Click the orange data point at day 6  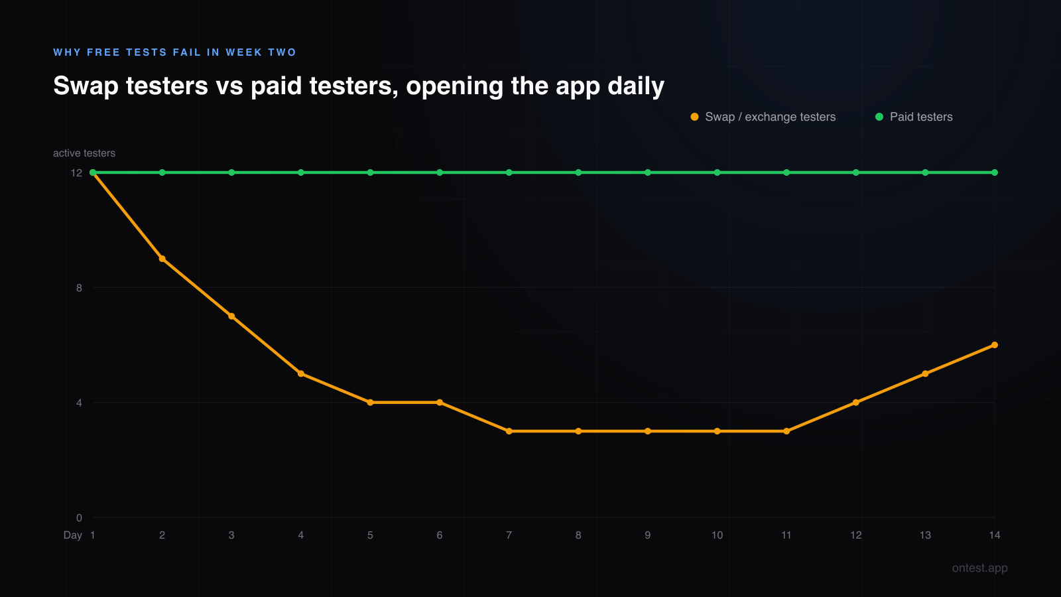440,403
